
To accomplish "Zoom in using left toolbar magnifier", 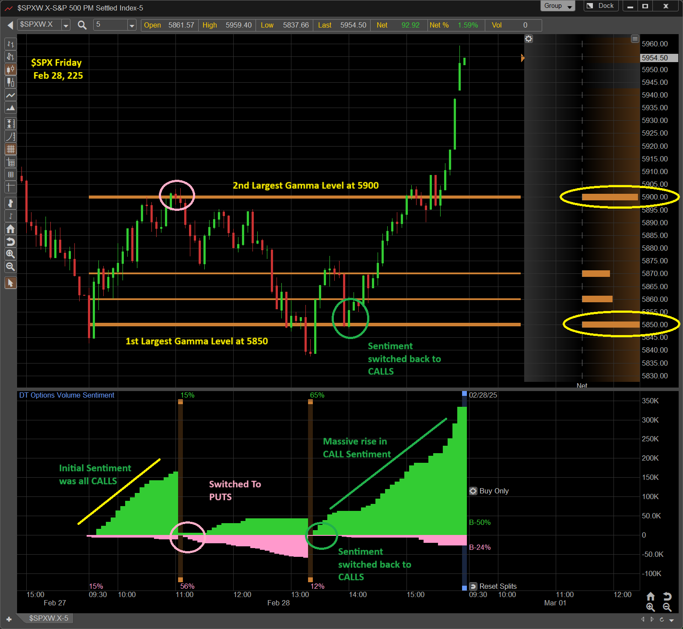I will pos(11,254).
